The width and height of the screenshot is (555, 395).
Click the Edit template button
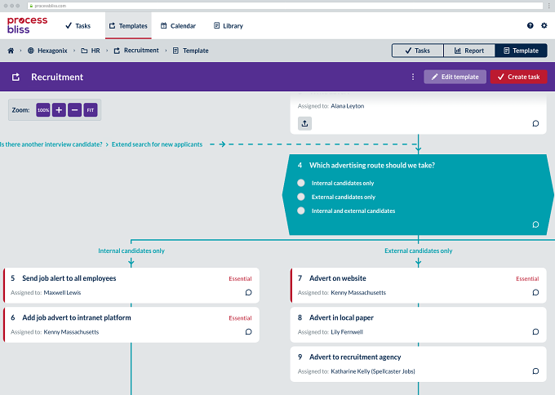(455, 77)
